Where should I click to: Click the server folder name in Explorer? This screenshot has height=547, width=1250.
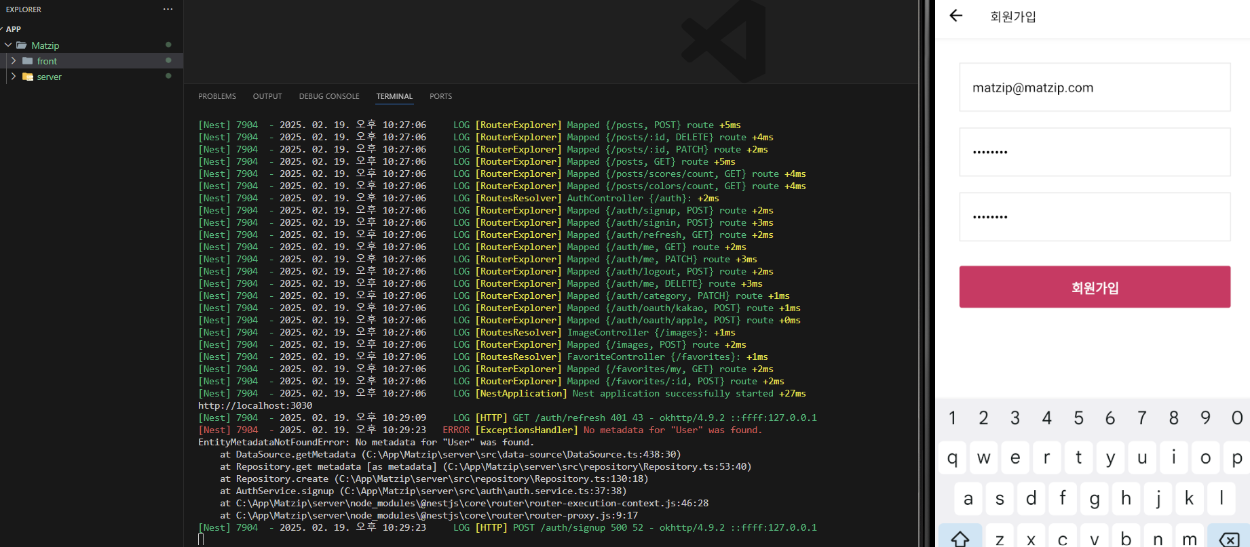[49, 77]
